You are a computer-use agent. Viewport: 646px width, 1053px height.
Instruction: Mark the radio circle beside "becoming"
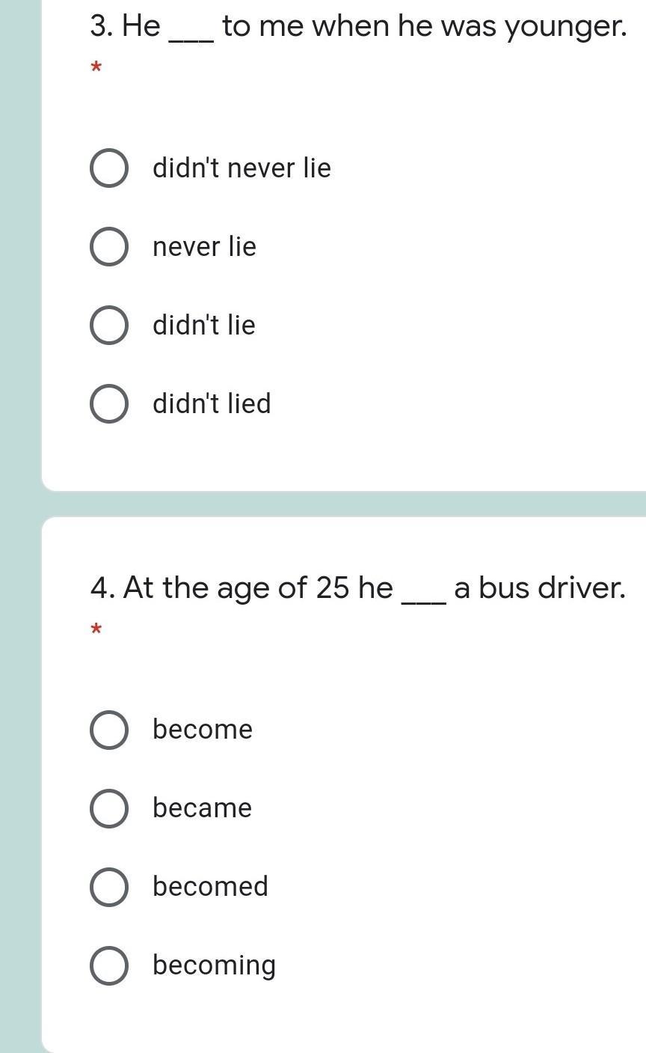coord(108,965)
